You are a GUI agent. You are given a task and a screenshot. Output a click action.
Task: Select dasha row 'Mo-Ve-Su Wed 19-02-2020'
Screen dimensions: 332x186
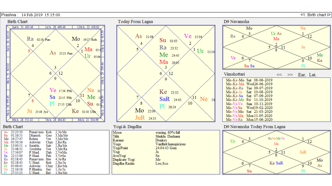(x=249, y=108)
